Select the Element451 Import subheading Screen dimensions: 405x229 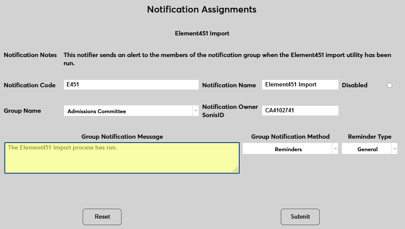202,33
